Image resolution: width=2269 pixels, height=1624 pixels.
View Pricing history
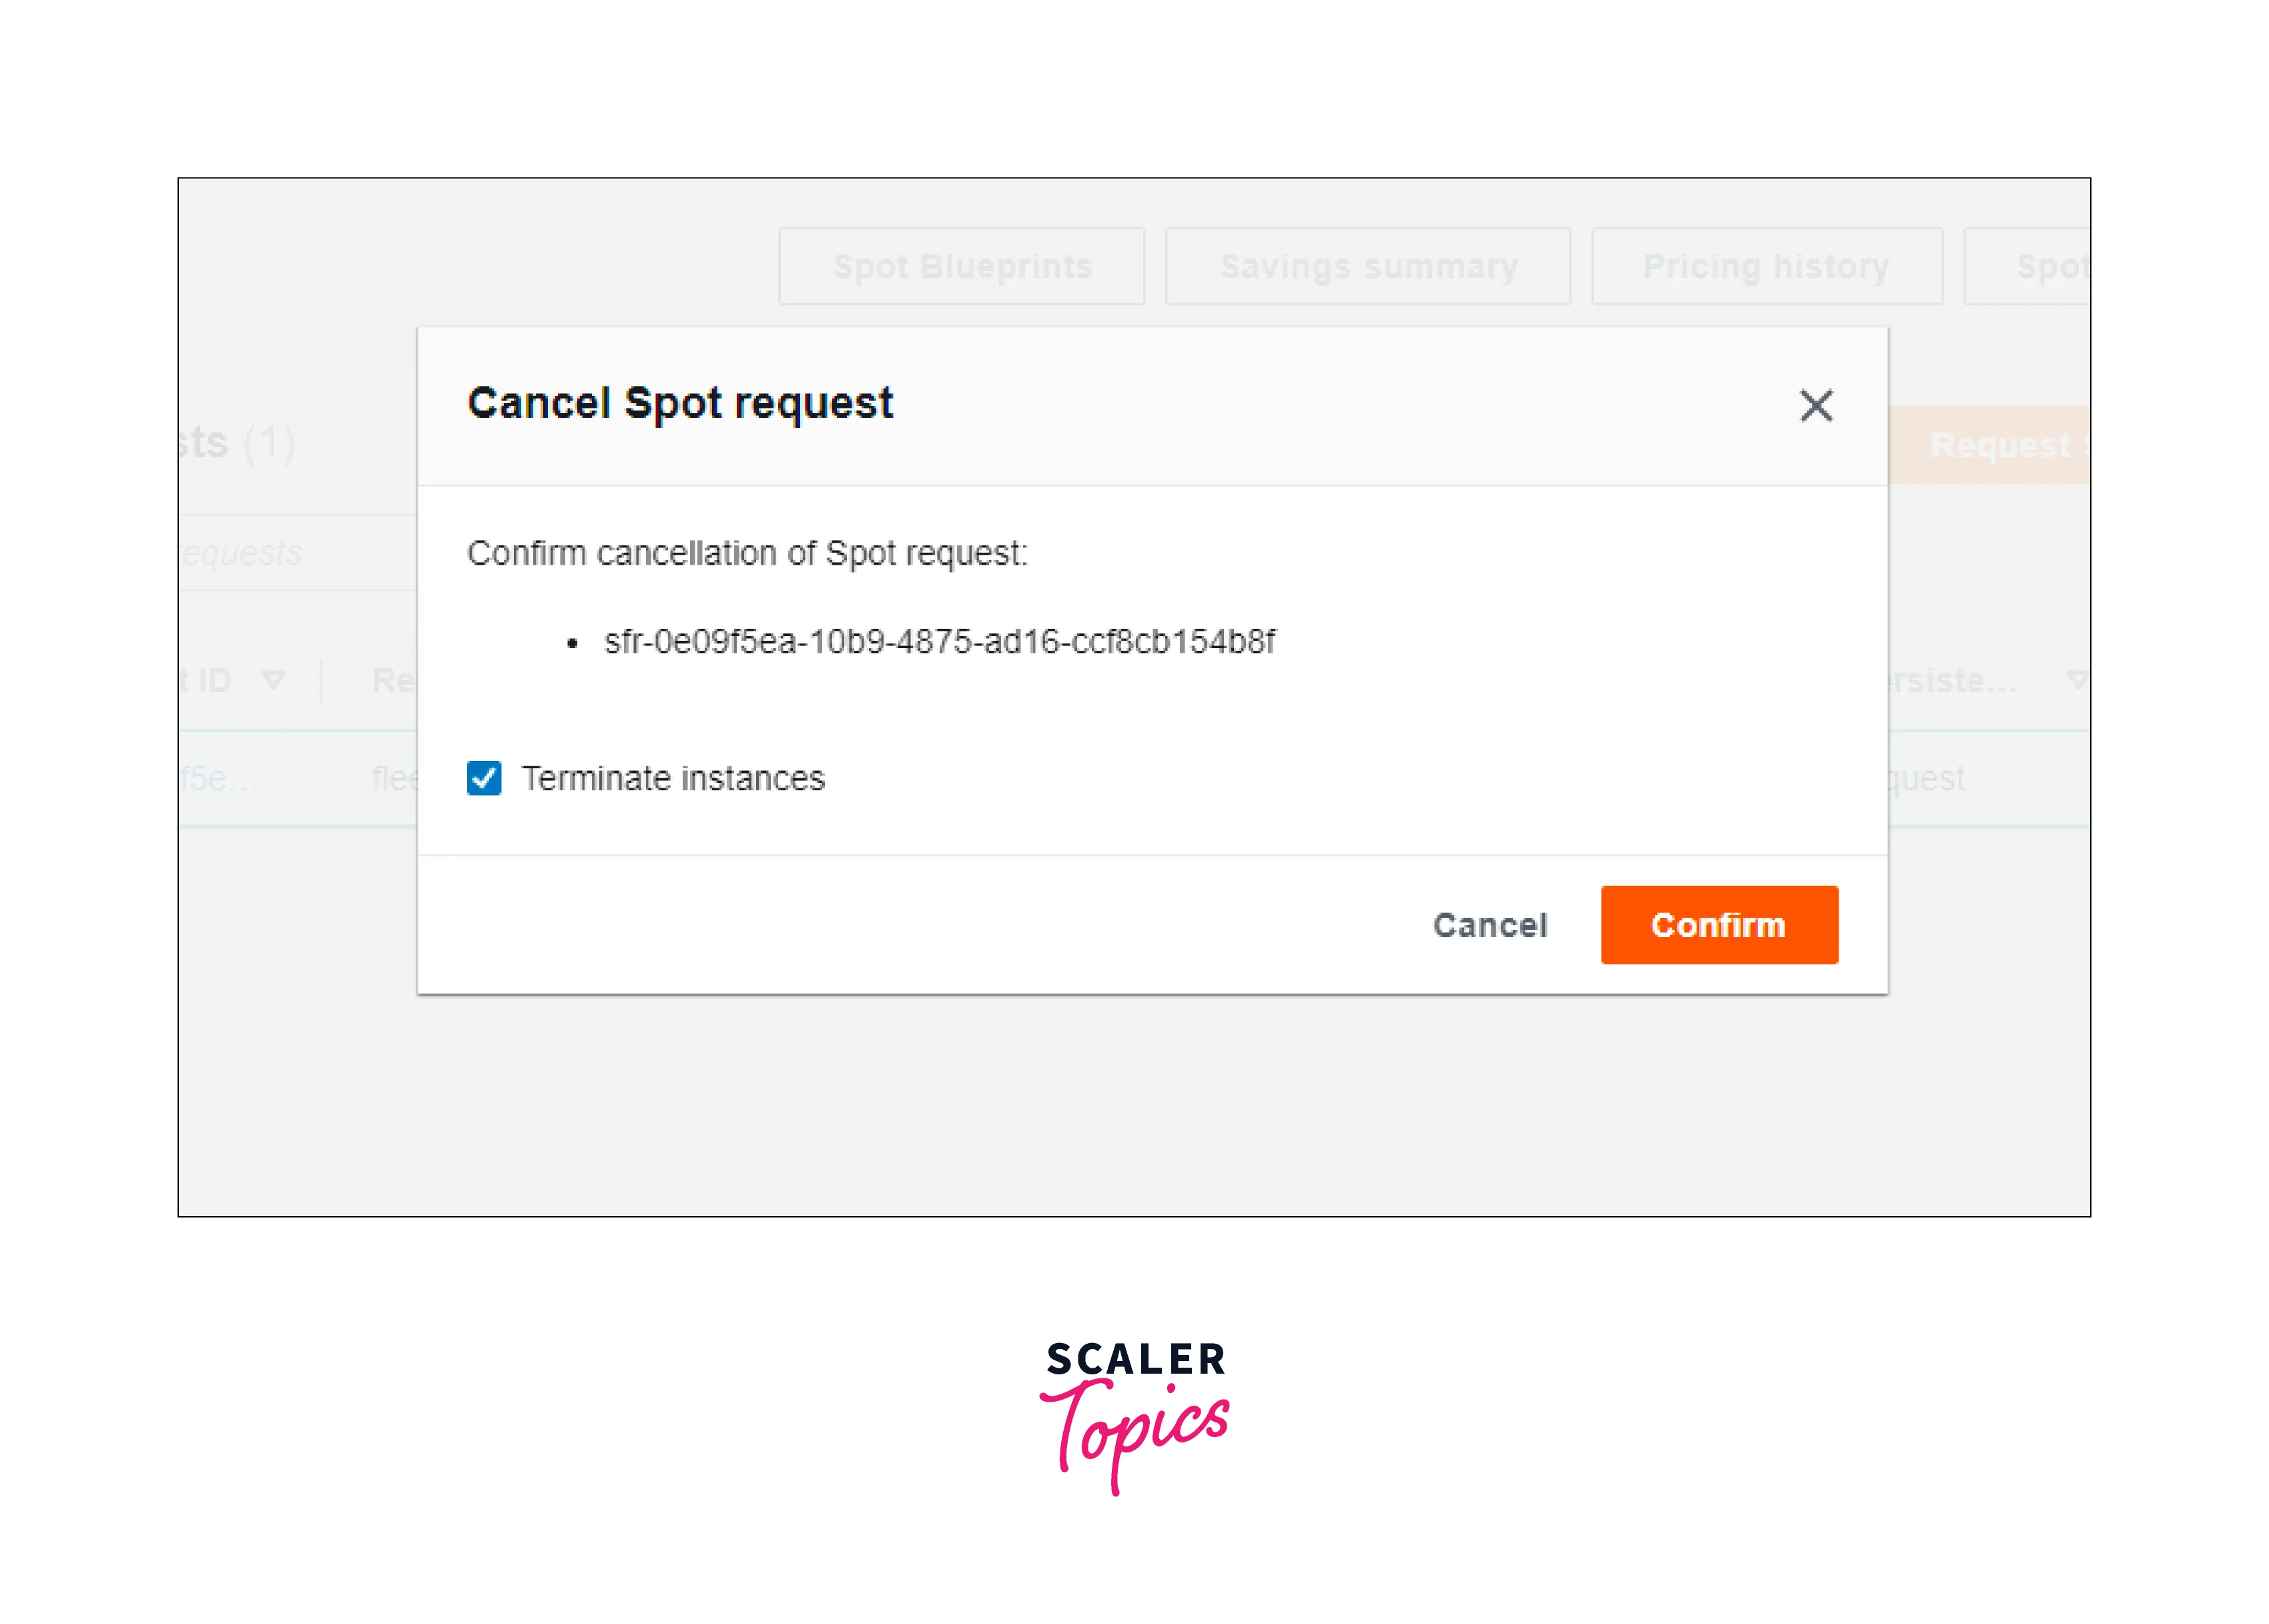pos(1766,266)
